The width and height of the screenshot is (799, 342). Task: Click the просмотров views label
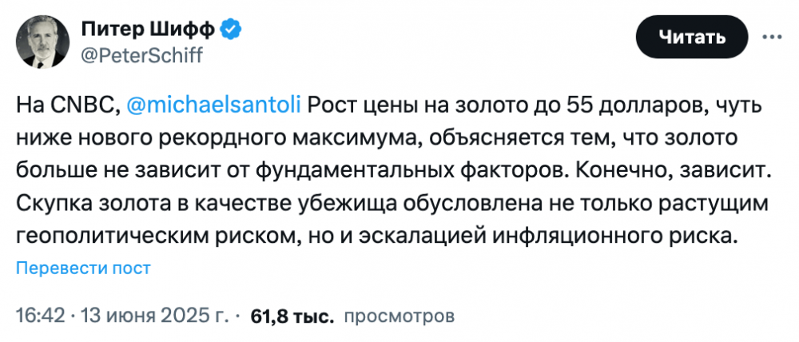click(x=399, y=316)
